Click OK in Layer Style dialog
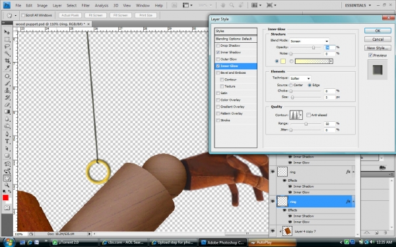Viewport: 396px width, 247px height. click(x=378, y=31)
